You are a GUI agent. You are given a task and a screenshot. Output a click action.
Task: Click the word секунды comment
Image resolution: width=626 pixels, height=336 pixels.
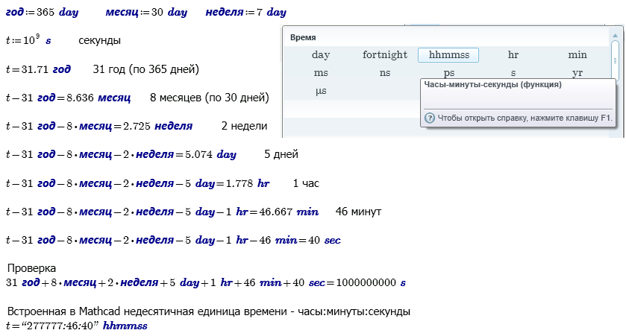(x=99, y=40)
